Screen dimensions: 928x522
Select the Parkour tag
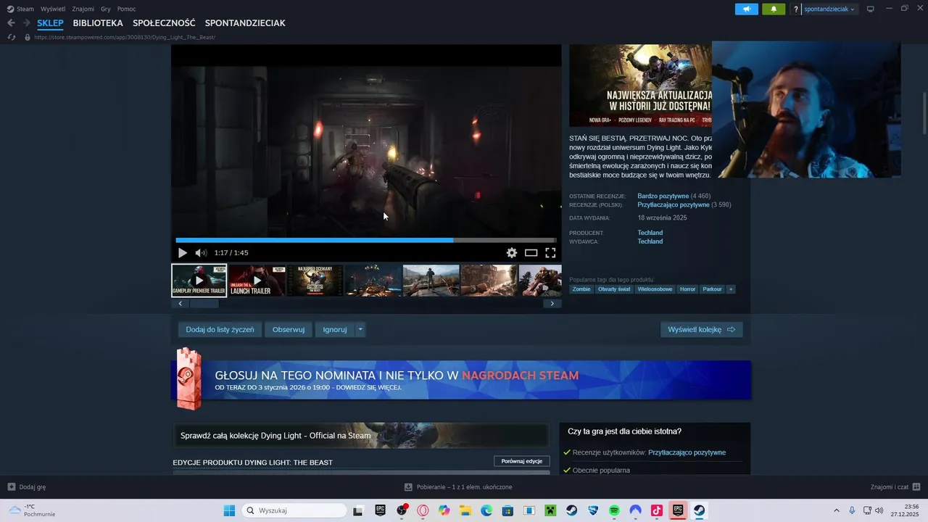713,289
